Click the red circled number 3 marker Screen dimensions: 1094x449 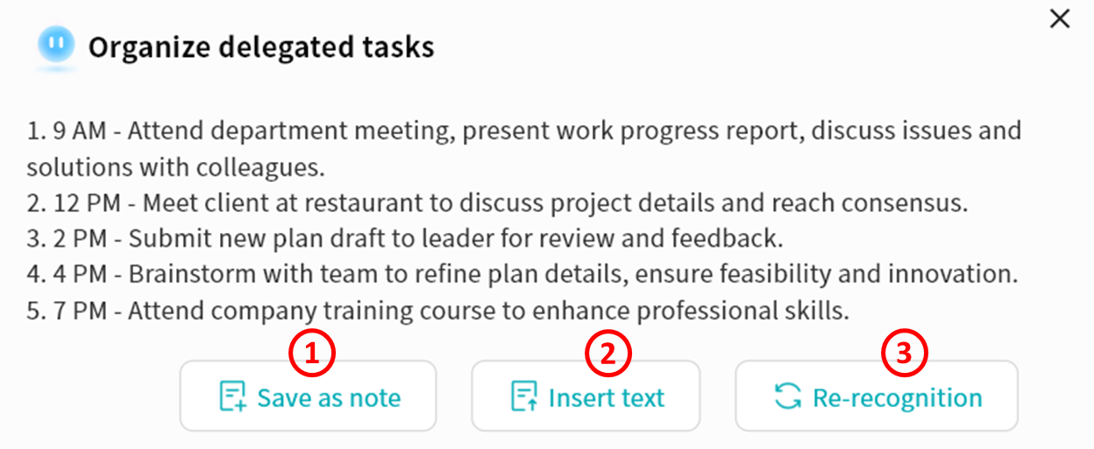(x=904, y=353)
